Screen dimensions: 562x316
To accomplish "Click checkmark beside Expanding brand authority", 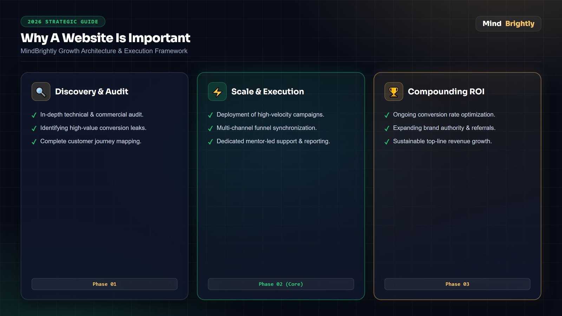I will (x=387, y=129).
